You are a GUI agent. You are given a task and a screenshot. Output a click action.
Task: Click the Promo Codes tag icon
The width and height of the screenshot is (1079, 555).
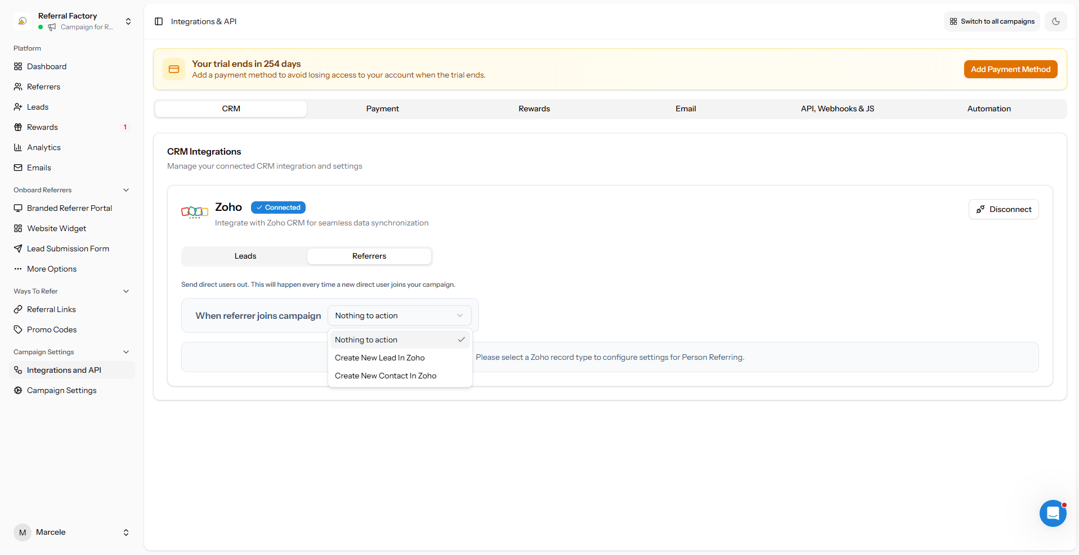click(18, 330)
